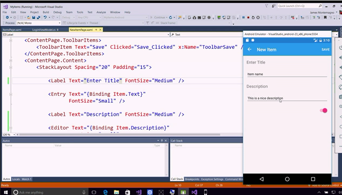Switch to the Locals tab
Screen dimensions: 342x195
(16, 179)
